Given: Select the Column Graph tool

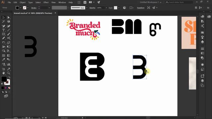Looking at the screenshot, I should (x=9, y=64).
